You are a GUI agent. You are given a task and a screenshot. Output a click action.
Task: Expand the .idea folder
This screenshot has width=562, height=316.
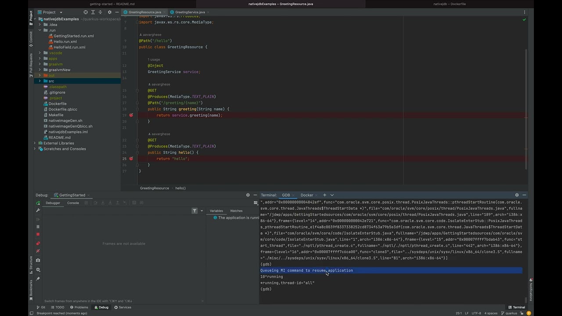tap(40, 25)
